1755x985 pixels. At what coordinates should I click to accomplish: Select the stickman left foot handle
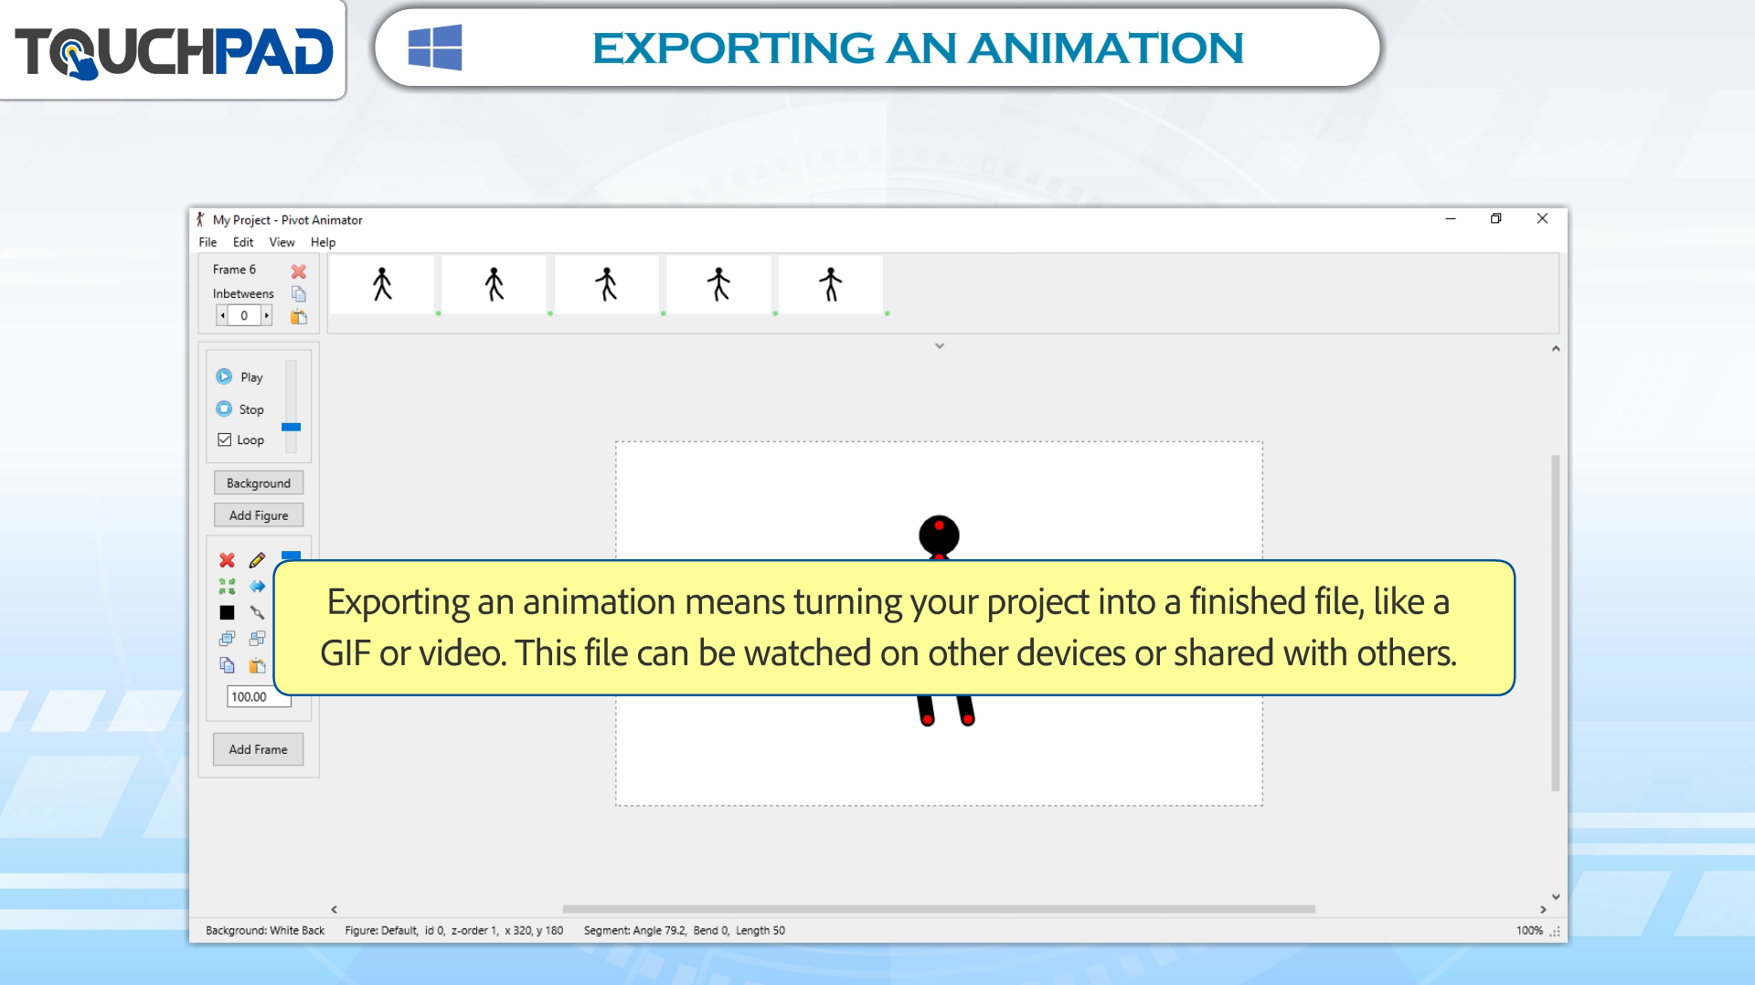pos(927,720)
